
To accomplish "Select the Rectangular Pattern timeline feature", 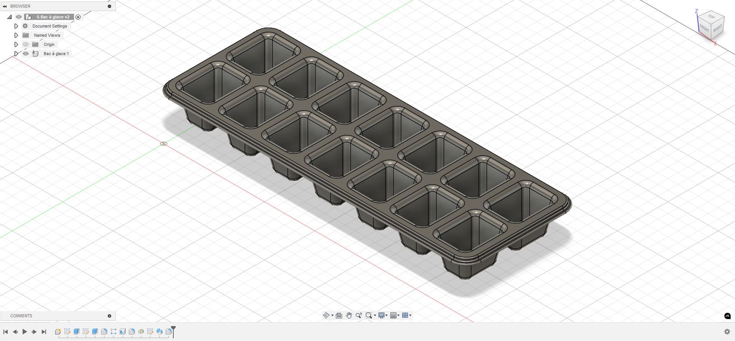I will [113, 331].
